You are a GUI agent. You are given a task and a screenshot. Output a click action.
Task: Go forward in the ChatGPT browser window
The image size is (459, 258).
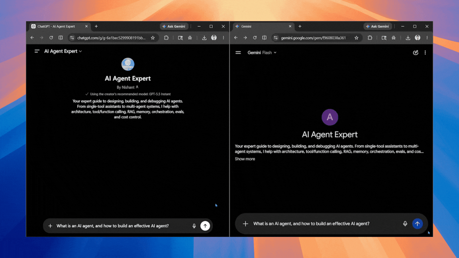[x=41, y=38]
